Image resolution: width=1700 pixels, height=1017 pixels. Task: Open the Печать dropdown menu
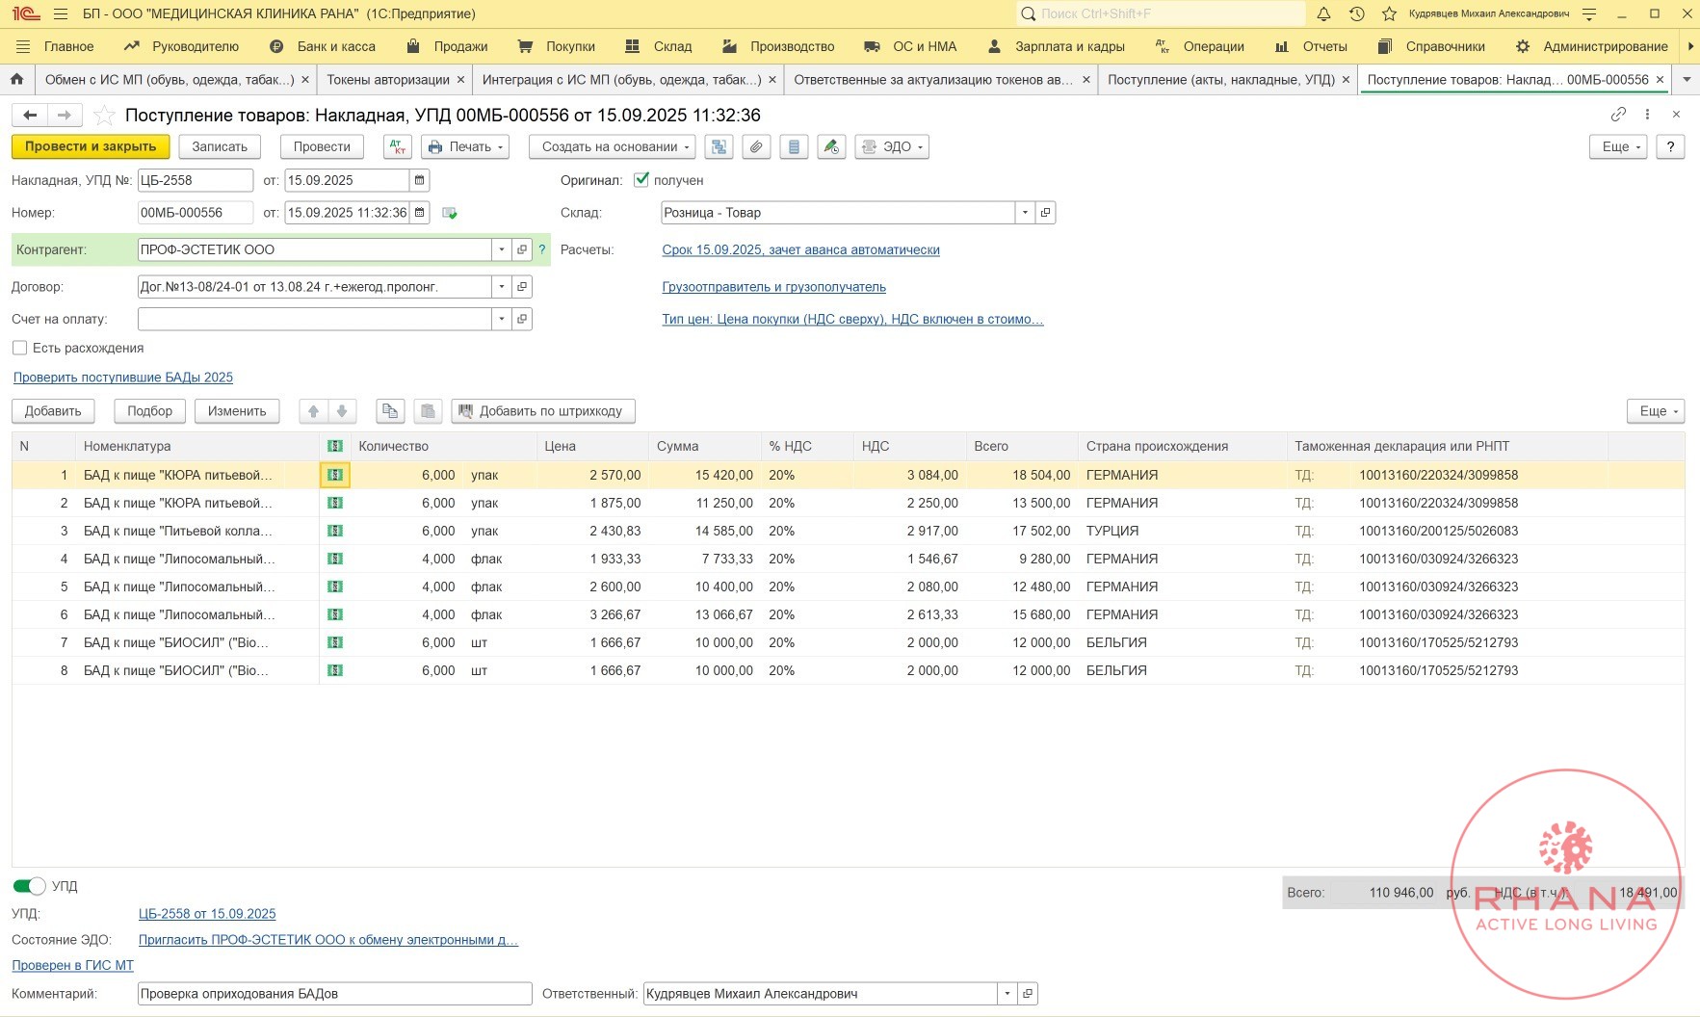point(466,147)
